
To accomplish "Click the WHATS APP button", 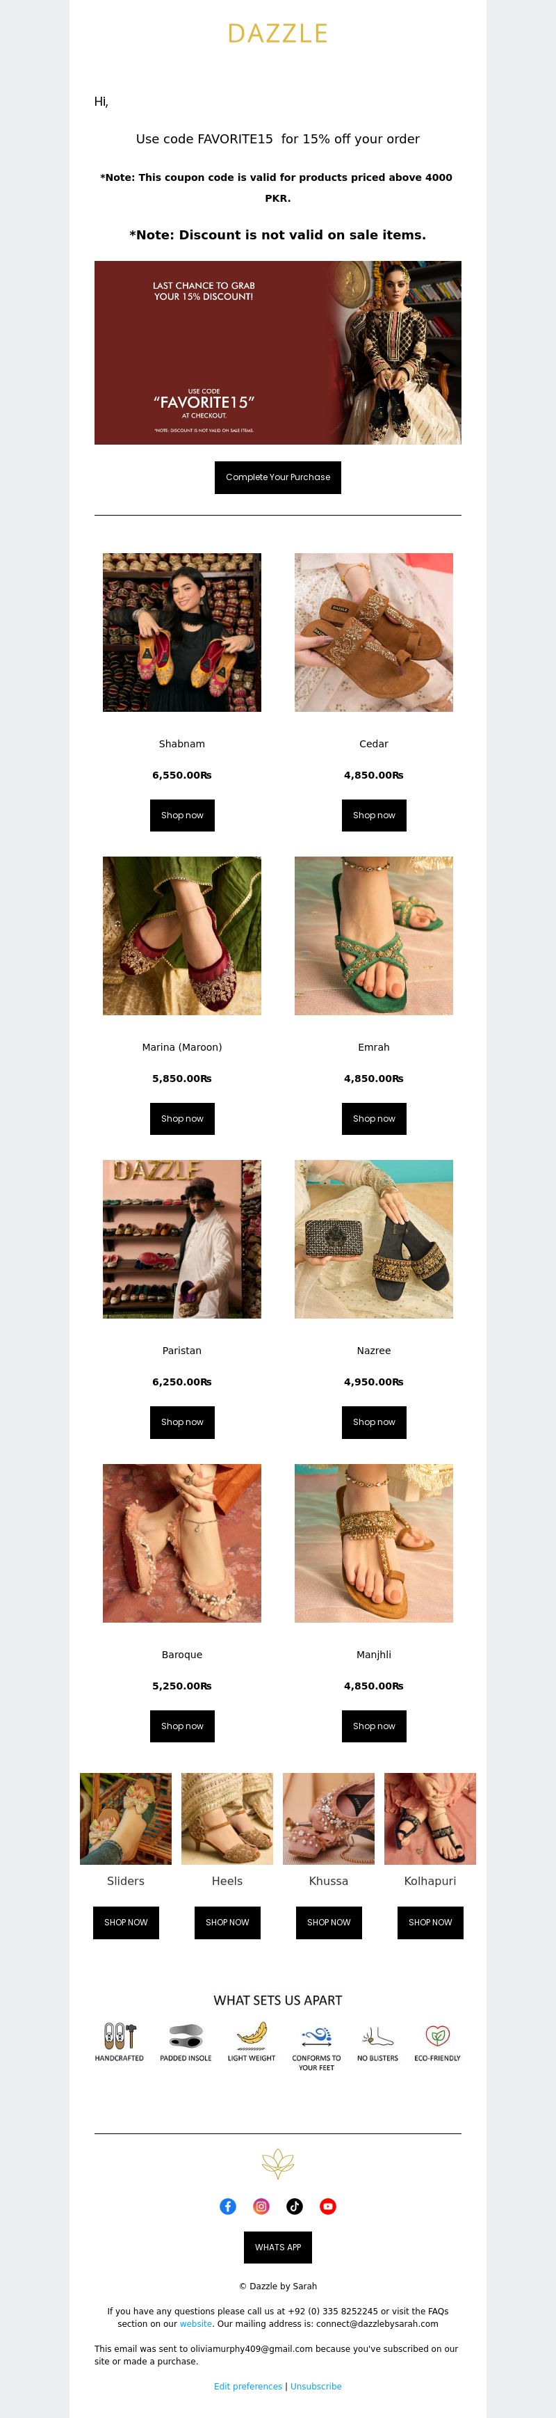I will pyautogui.click(x=277, y=2246).
